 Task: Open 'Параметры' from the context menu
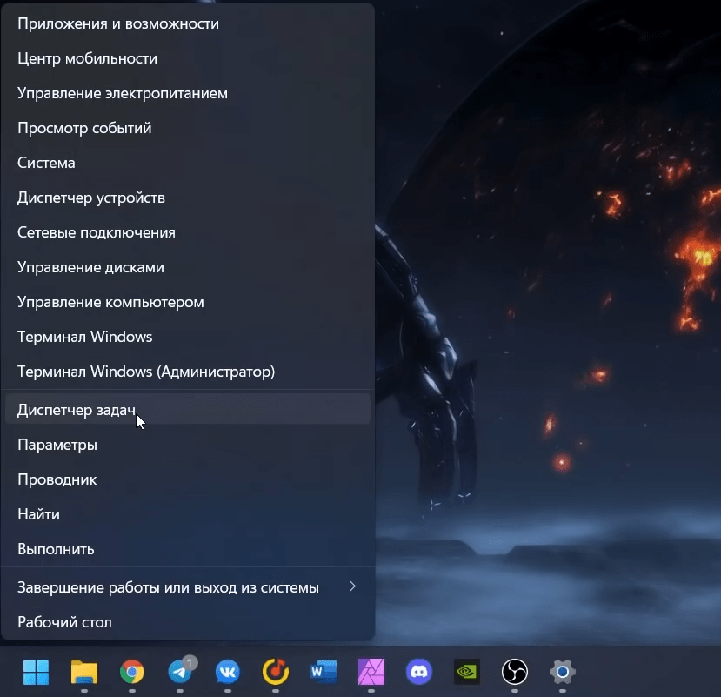tap(57, 445)
